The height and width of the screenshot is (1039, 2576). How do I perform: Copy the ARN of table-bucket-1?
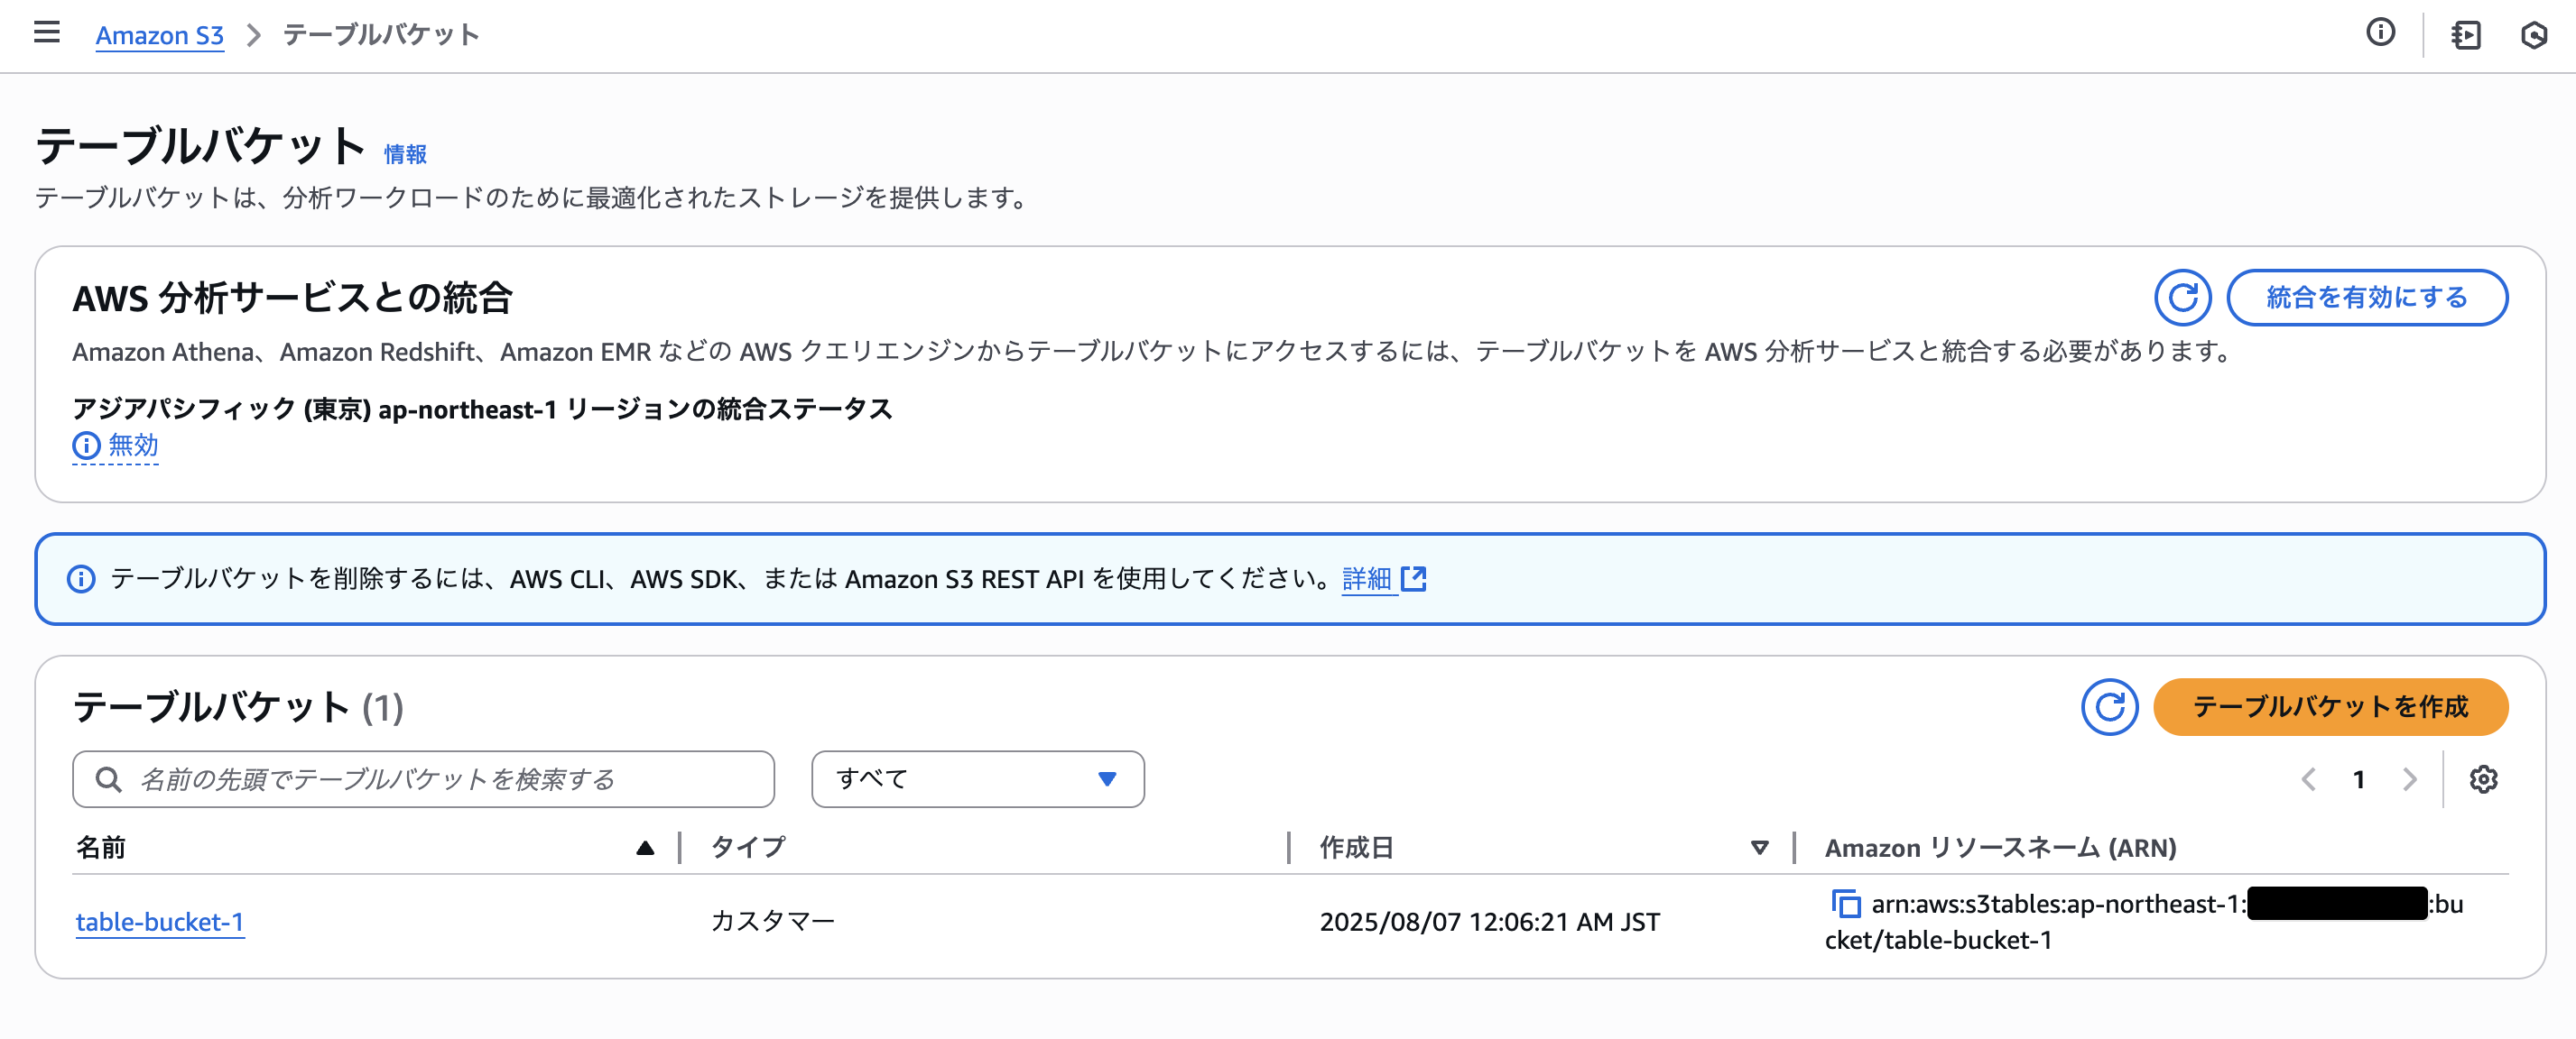tap(1845, 904)
